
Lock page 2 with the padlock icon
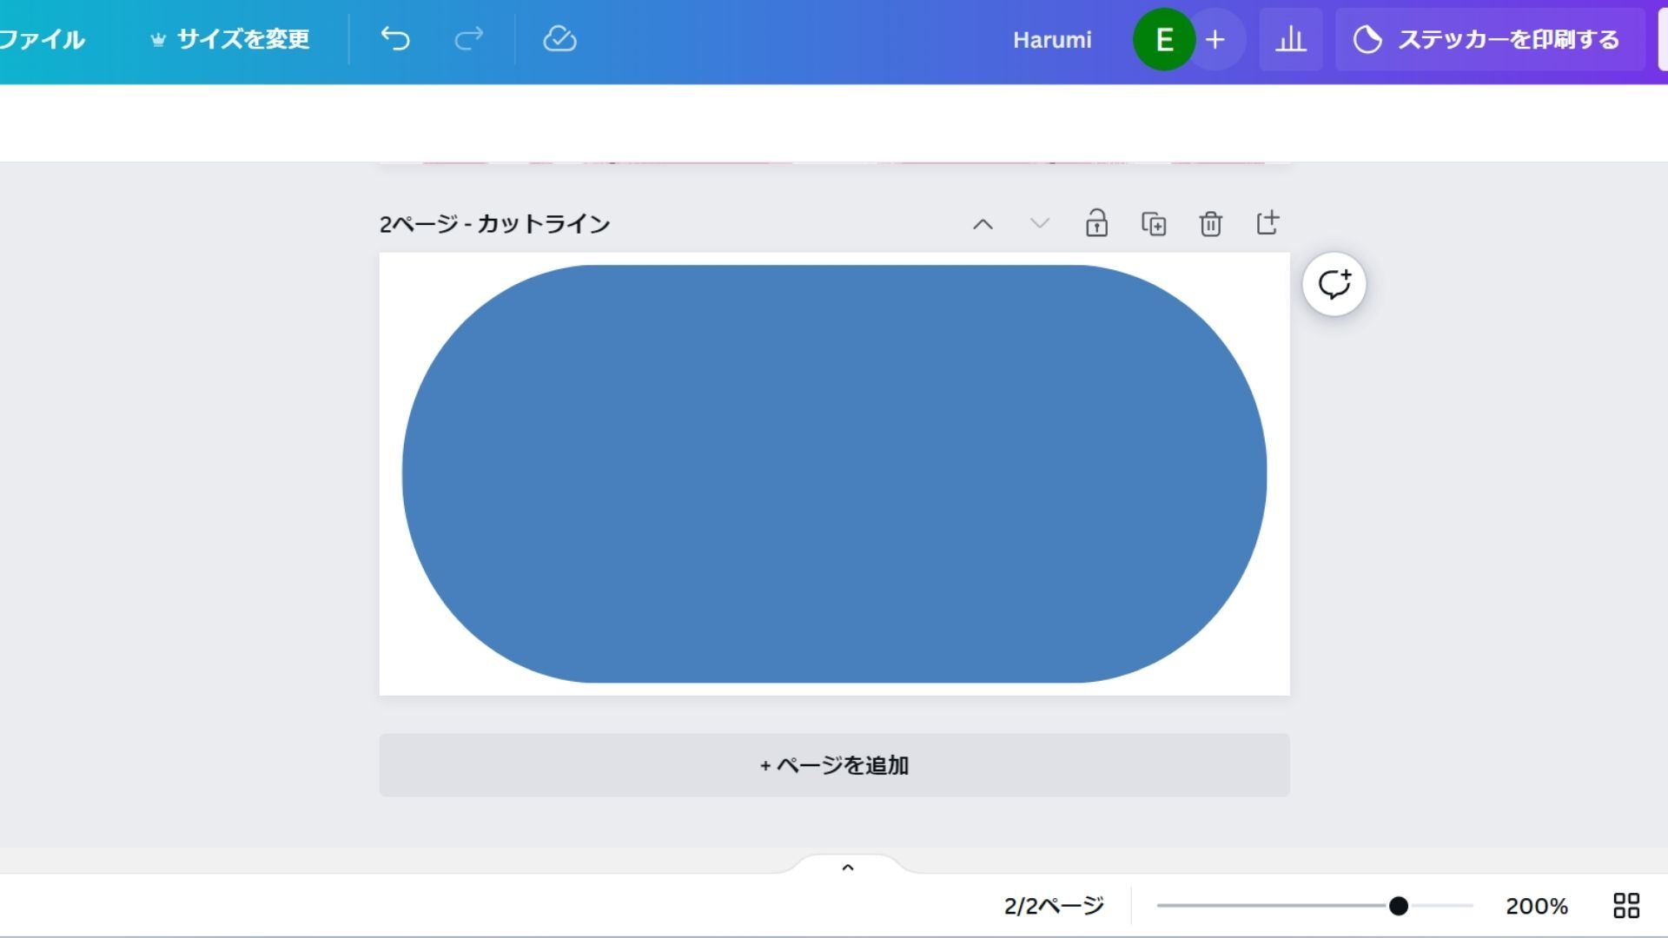1096,224
